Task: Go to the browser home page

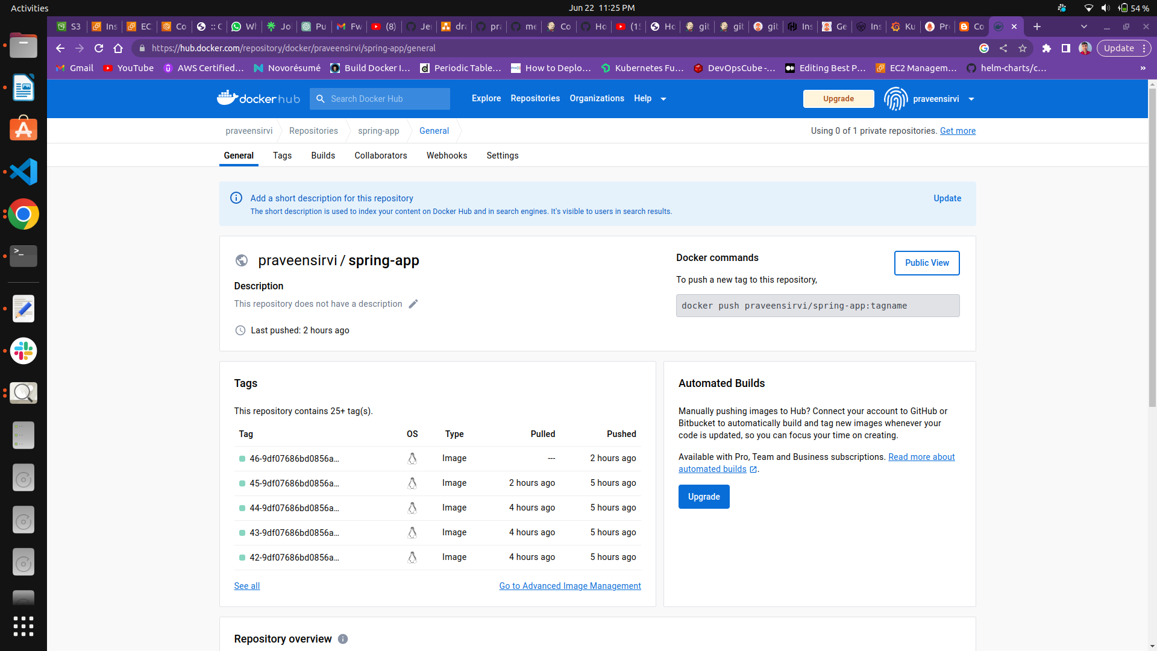Action: pyautogui.click(x=118, y=48)
